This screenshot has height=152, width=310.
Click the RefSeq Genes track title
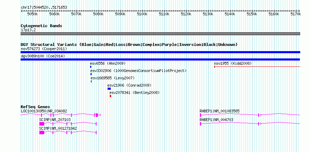pos(35,107)
